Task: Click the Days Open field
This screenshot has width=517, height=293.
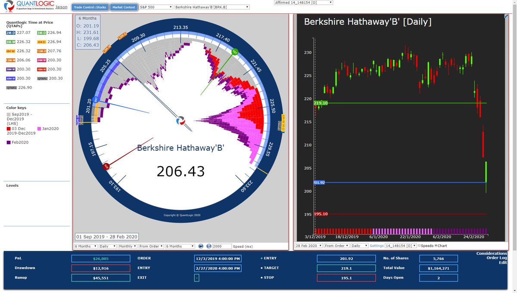Action: point(439,278)
